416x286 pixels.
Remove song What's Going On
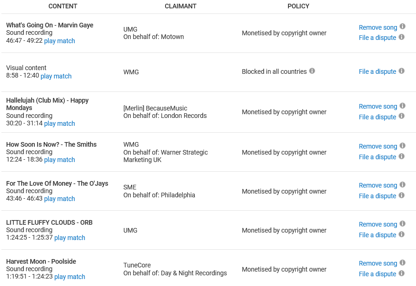point(378,27)
